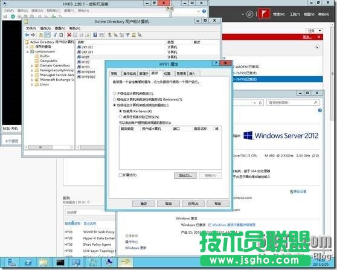This screenshot has width=337, height=270.
Task: Select 'Trust for delegation to any service (Kerberos only)'
Action: click(x=115, y=99)
